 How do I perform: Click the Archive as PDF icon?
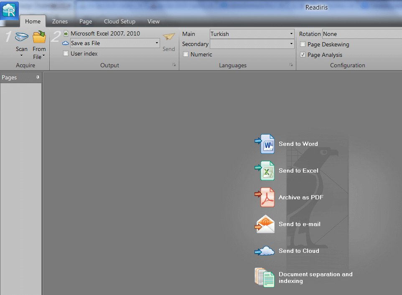tap(265, 197)
